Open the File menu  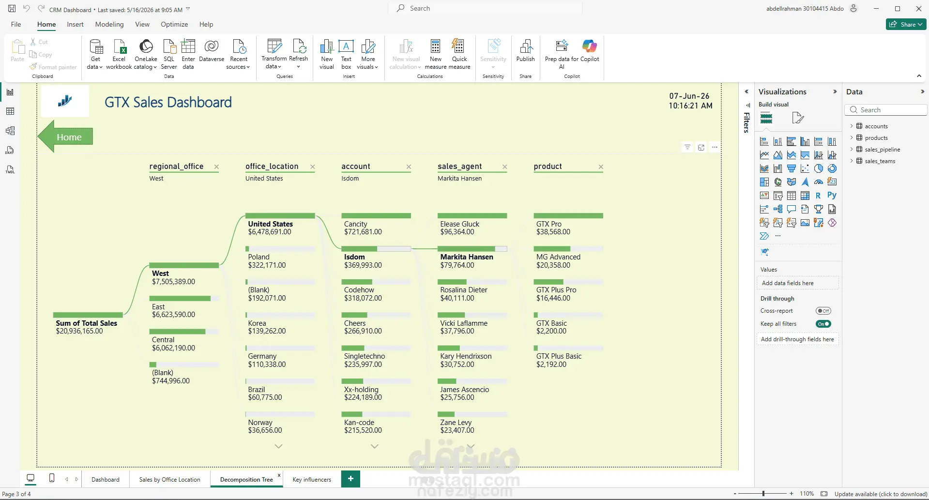tap(16, 24)
